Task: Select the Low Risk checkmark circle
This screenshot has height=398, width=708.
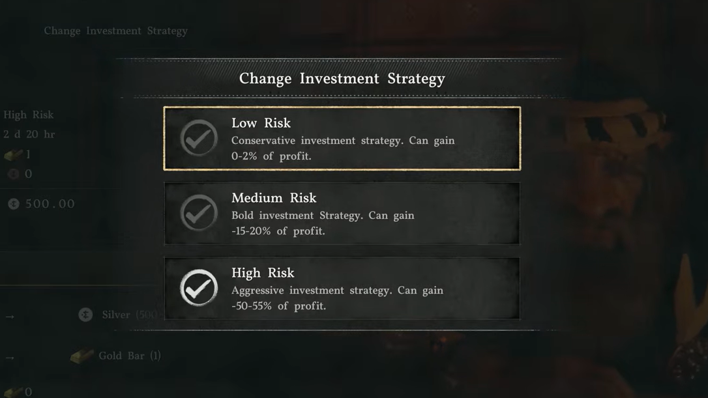Action: click(199, 138)
